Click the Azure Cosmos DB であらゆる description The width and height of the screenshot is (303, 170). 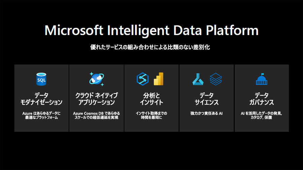[96, 113]
